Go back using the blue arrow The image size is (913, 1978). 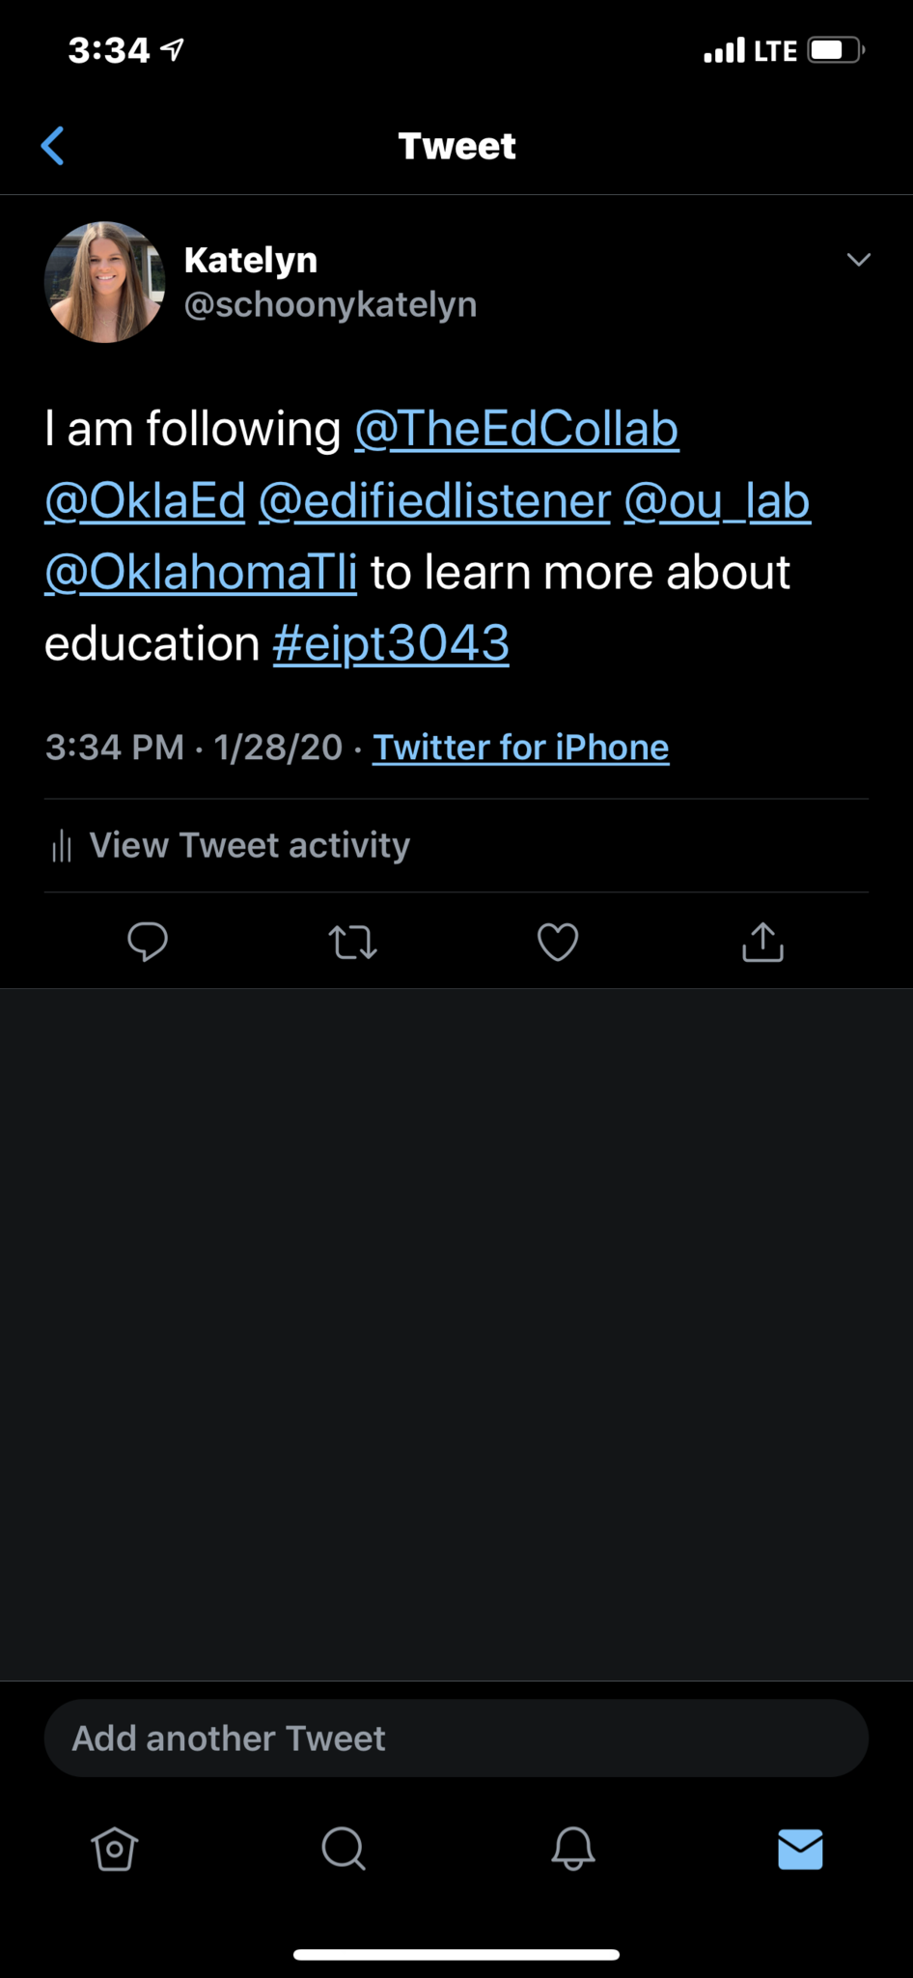(x=53, y=146)
